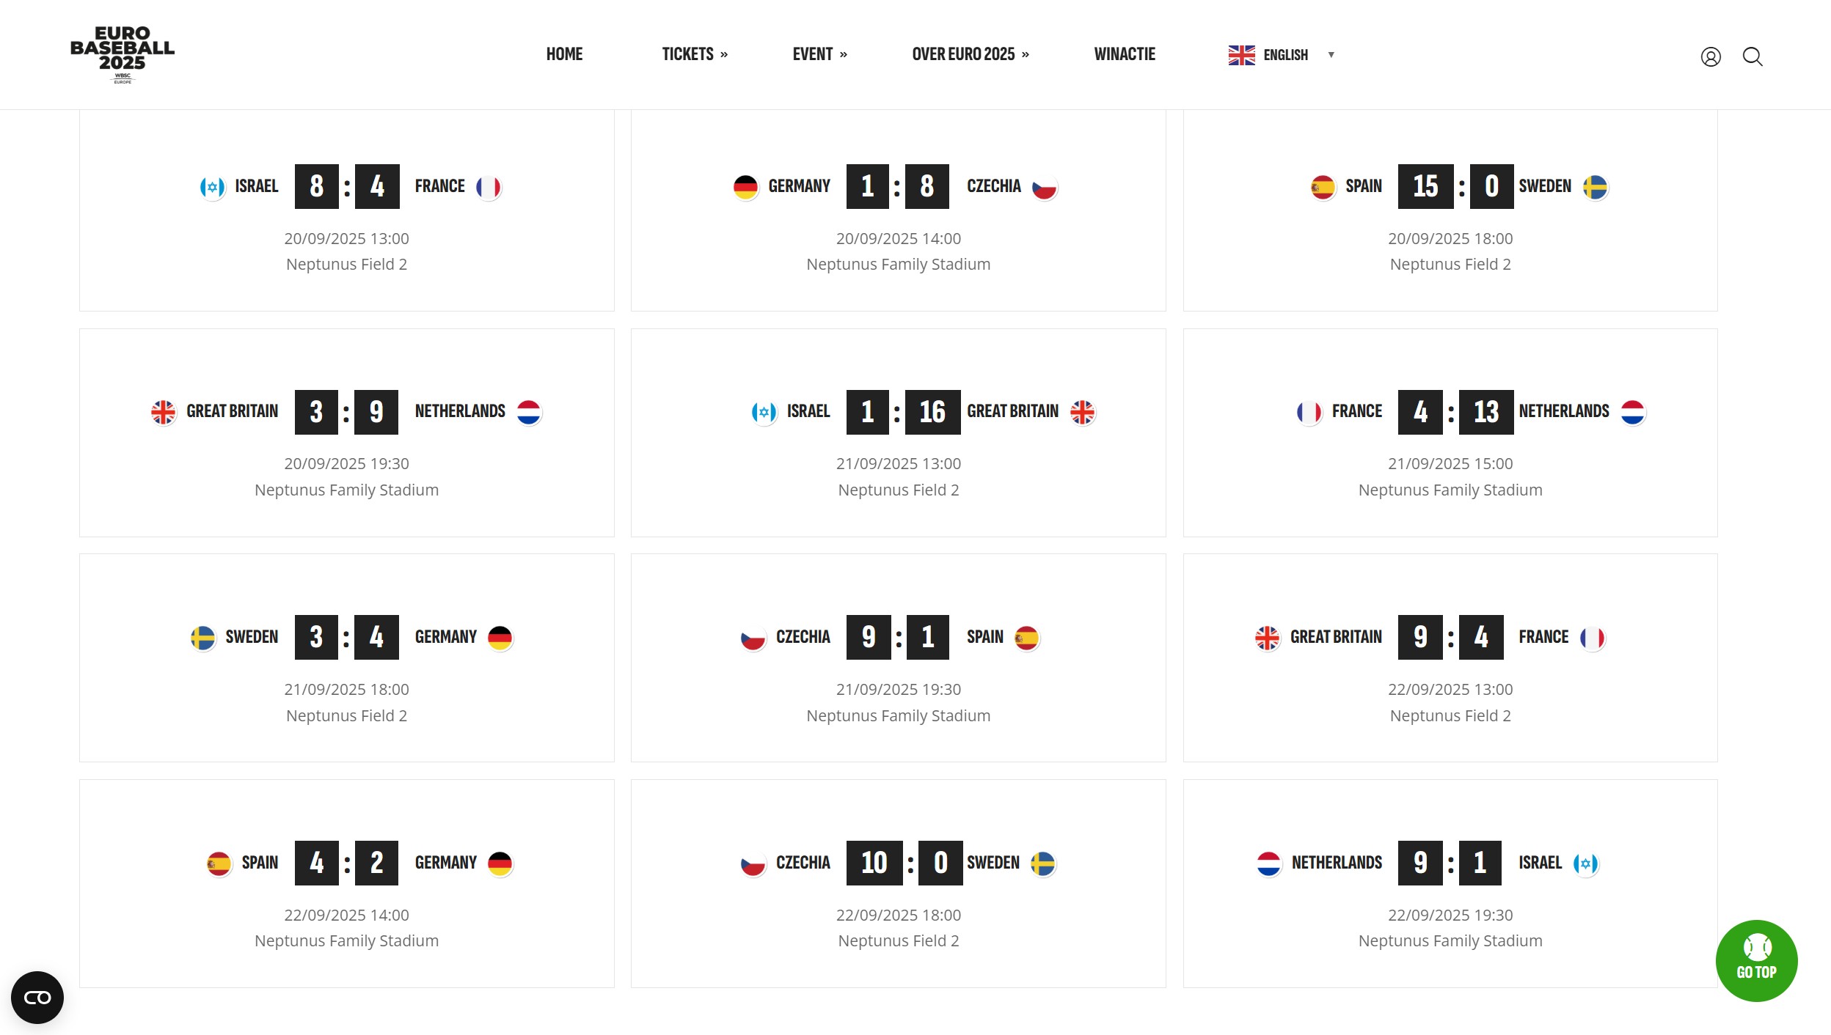Click the UK flag language icon
Viewport: 1831px width, 1035px height.
1241,55
